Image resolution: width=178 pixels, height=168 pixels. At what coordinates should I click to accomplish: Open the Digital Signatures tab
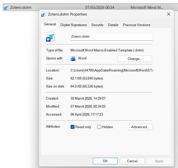[x=74, y=25]
